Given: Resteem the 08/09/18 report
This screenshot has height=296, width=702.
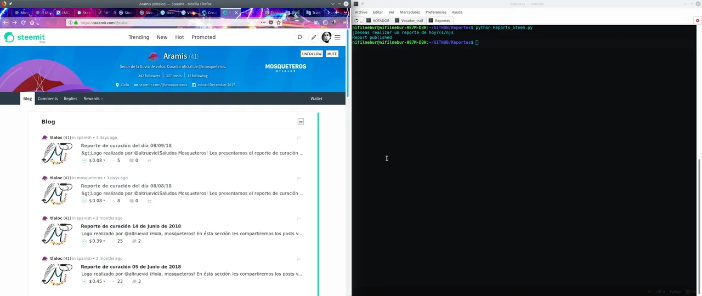Looking at the screenshot, I should click(149, 161).
